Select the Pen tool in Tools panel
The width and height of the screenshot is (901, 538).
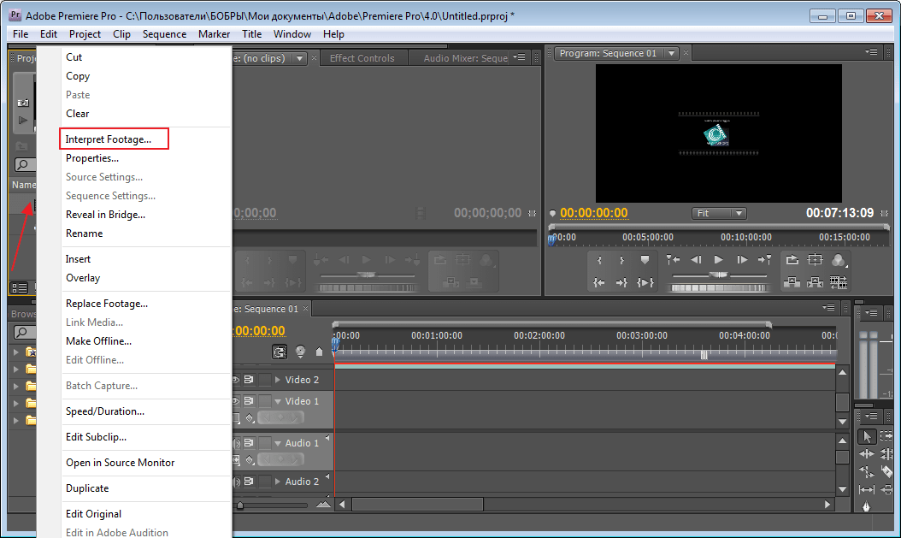pos(867,506)
